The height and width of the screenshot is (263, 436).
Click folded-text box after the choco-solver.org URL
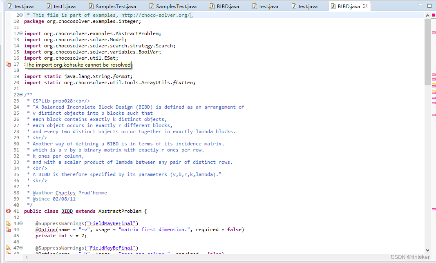click(192, 15)
